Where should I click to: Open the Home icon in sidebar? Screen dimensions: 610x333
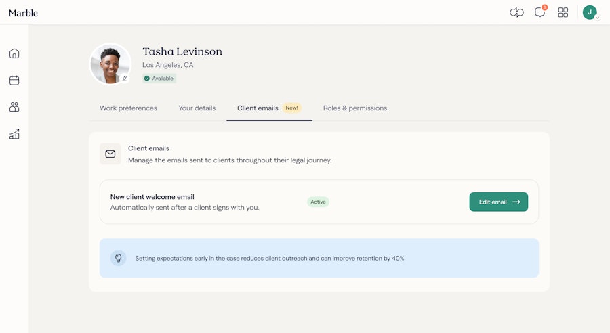(x=14, y=53)
